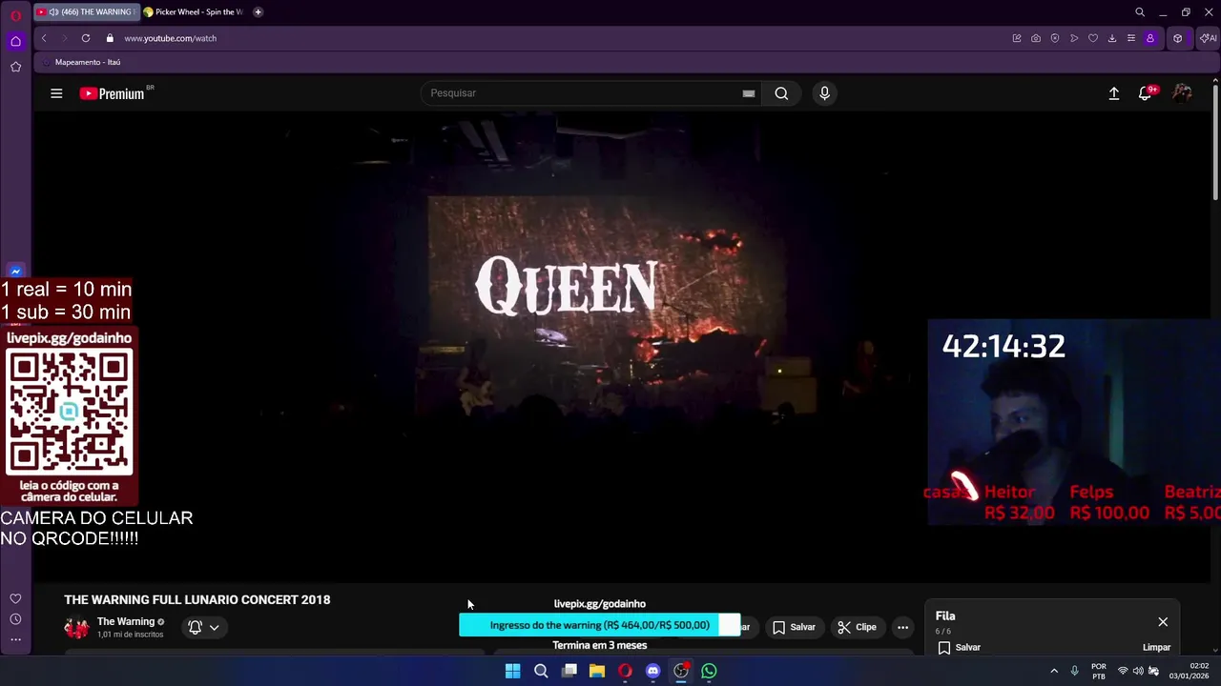Image resolution: width=1221 pixels, height=686 pixels.
Task: Toggle notification bell for The Warning
Action: point(195,627)
